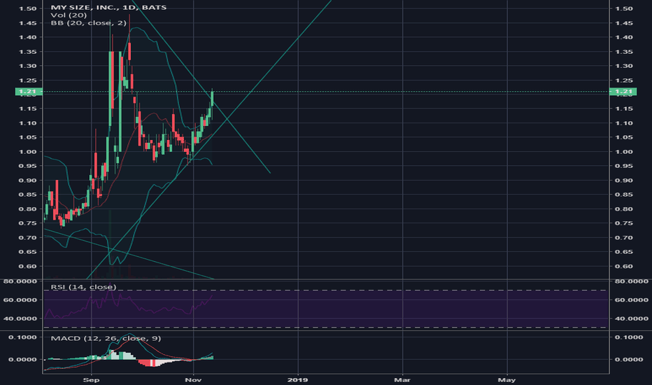652x385 pixels.
Task: Click the 0.1000 value on right MACD scale
Action: click(x=629, y=337)
